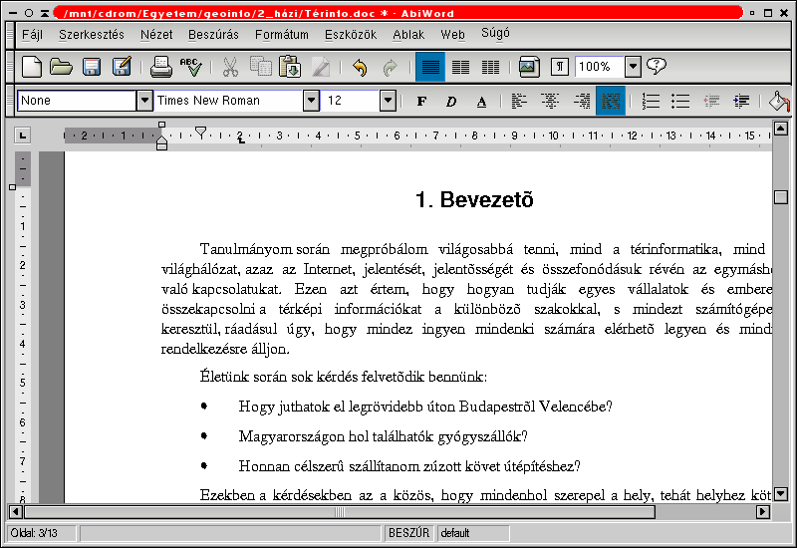The image size is (797, 548).
Task: Increase paragraph indent
Action: (741, 102)
